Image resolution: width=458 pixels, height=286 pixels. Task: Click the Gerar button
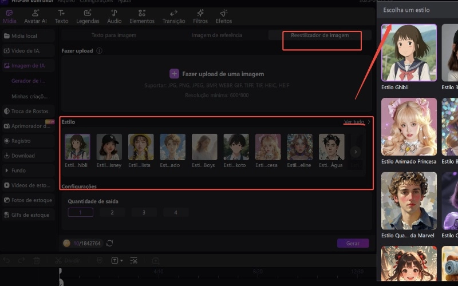coord(353,243)
